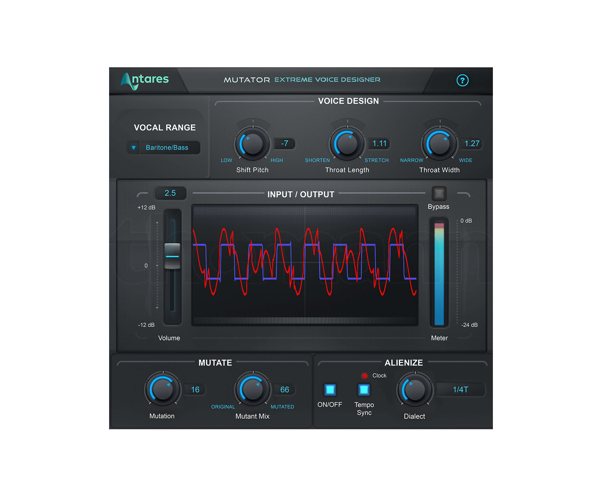The height and width of the screenshot is (497, 602).
Task: Toggle the Bypass button
Action: coord(439,194)
